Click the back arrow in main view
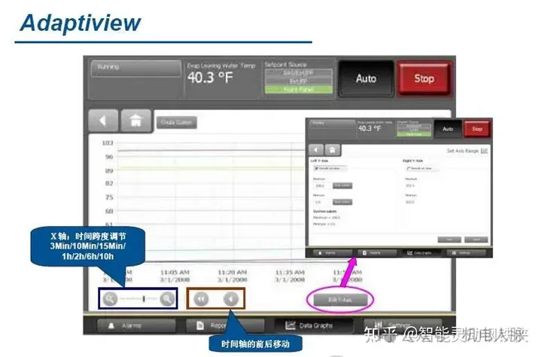The image size is (542, 357). 105,121
